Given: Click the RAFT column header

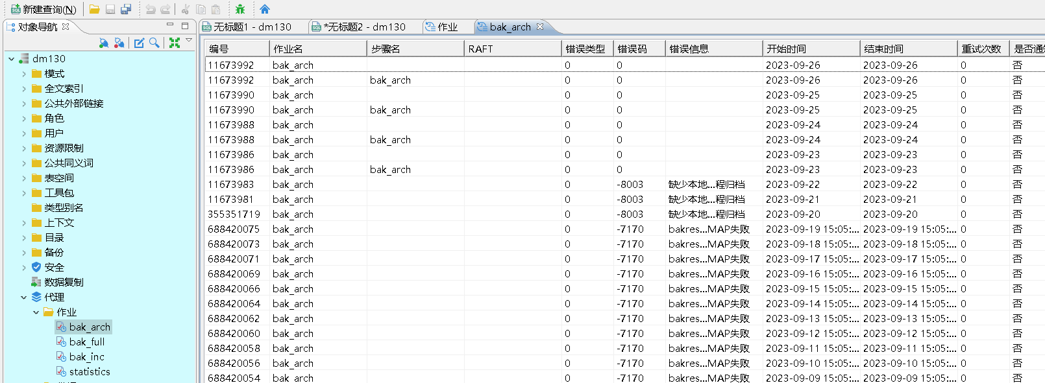Looking at the screenshot, I should pos(512,49).
